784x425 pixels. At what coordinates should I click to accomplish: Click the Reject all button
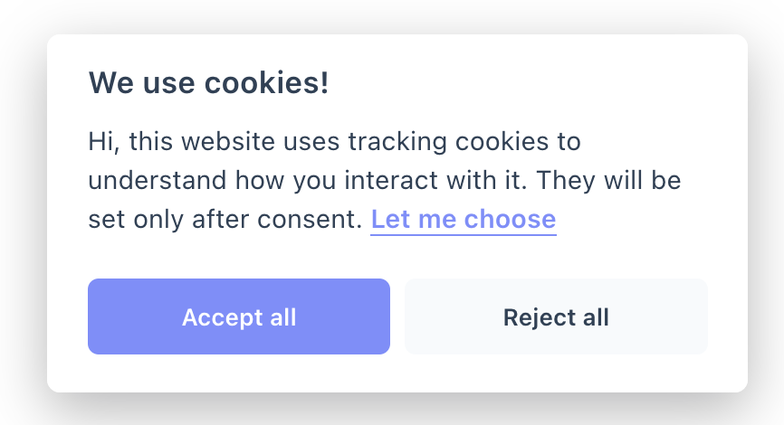tap(556, 317)
